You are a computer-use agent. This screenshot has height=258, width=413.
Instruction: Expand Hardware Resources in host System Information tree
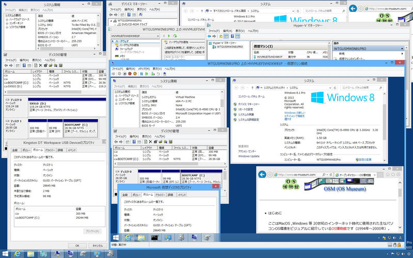click(7, 20)
